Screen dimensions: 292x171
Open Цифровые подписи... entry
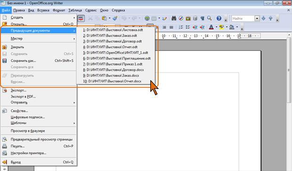39,117
